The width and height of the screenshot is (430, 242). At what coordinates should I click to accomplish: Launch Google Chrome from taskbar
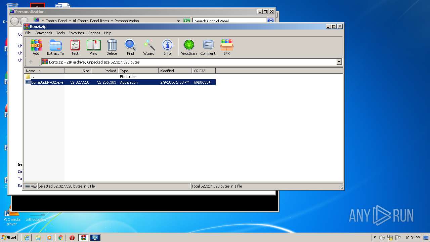tap(61, 238)
